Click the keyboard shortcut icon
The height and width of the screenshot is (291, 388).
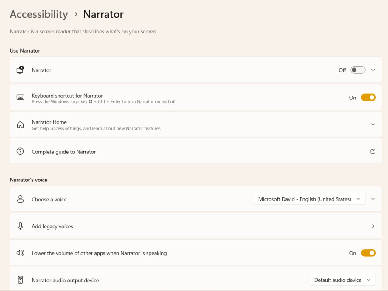pyautogui.click(x=20, y=97)
